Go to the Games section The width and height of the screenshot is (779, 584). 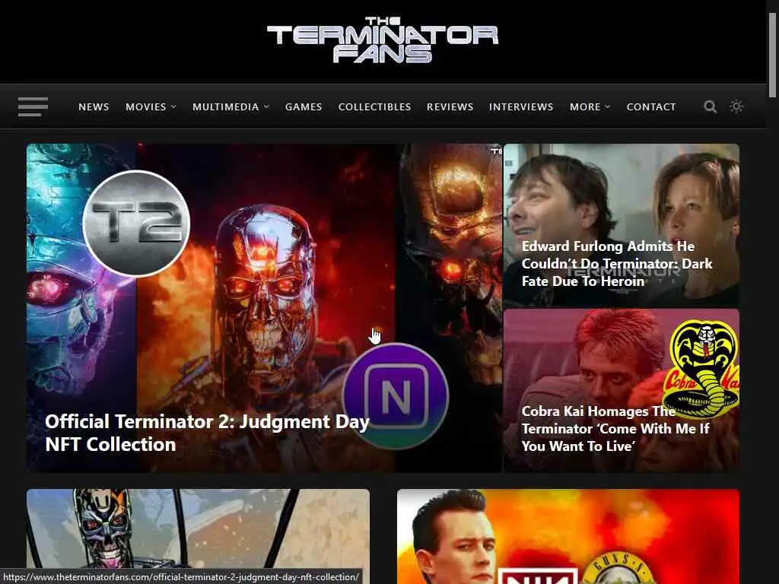[x=304, y=106]
